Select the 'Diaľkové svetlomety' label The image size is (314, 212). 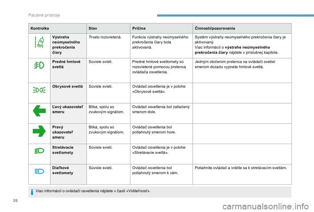coord(63,170)
